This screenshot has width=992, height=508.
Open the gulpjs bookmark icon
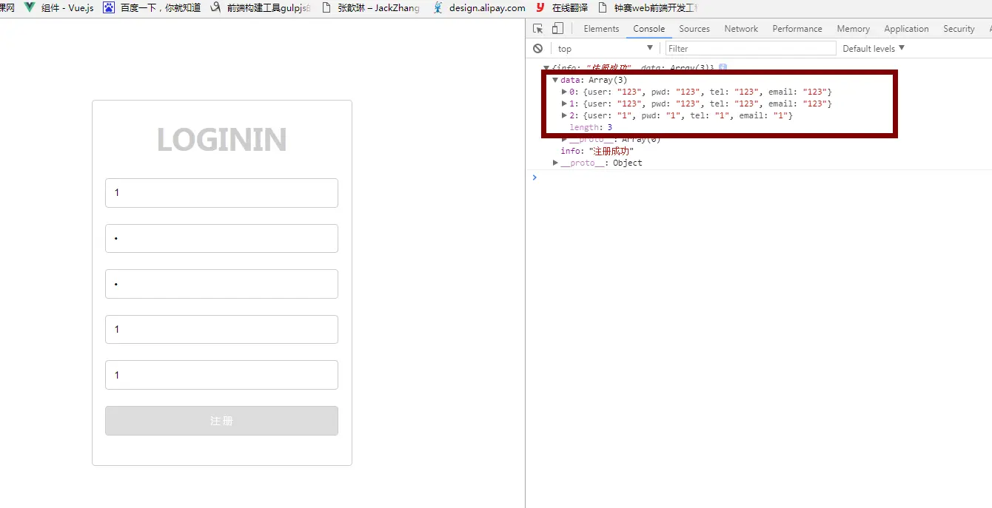[215, 8]
